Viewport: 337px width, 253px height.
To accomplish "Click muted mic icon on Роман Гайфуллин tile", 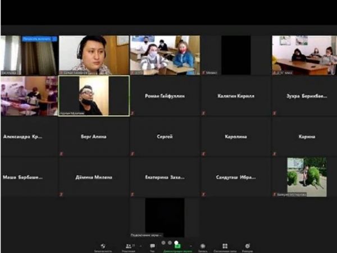I will pos(133,113).
